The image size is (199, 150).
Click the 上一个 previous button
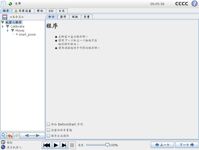click(x=162, y=145)
